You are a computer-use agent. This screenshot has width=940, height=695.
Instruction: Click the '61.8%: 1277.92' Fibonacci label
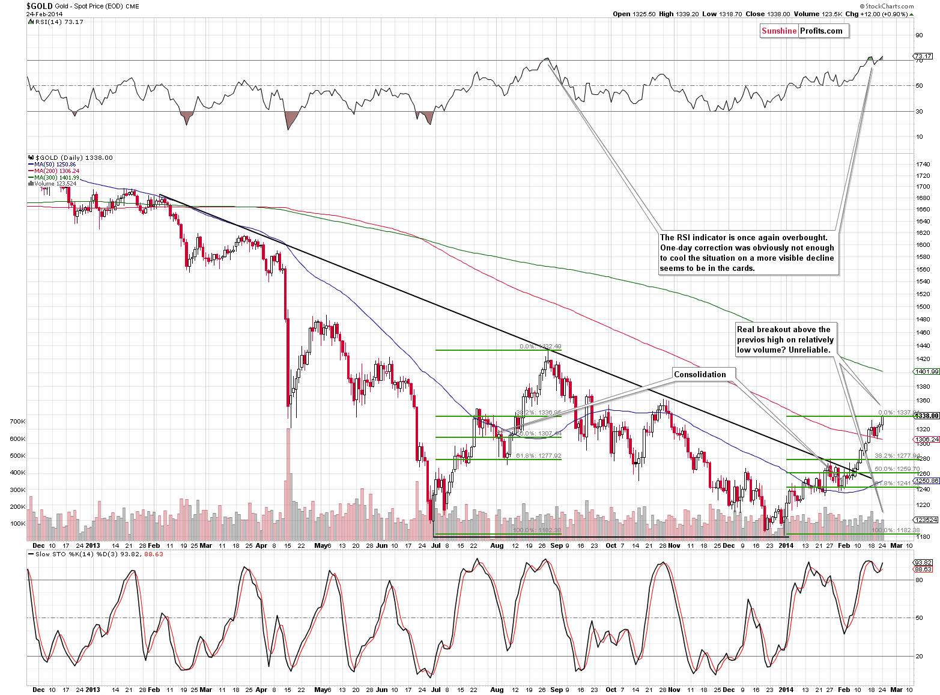point(539,456)
